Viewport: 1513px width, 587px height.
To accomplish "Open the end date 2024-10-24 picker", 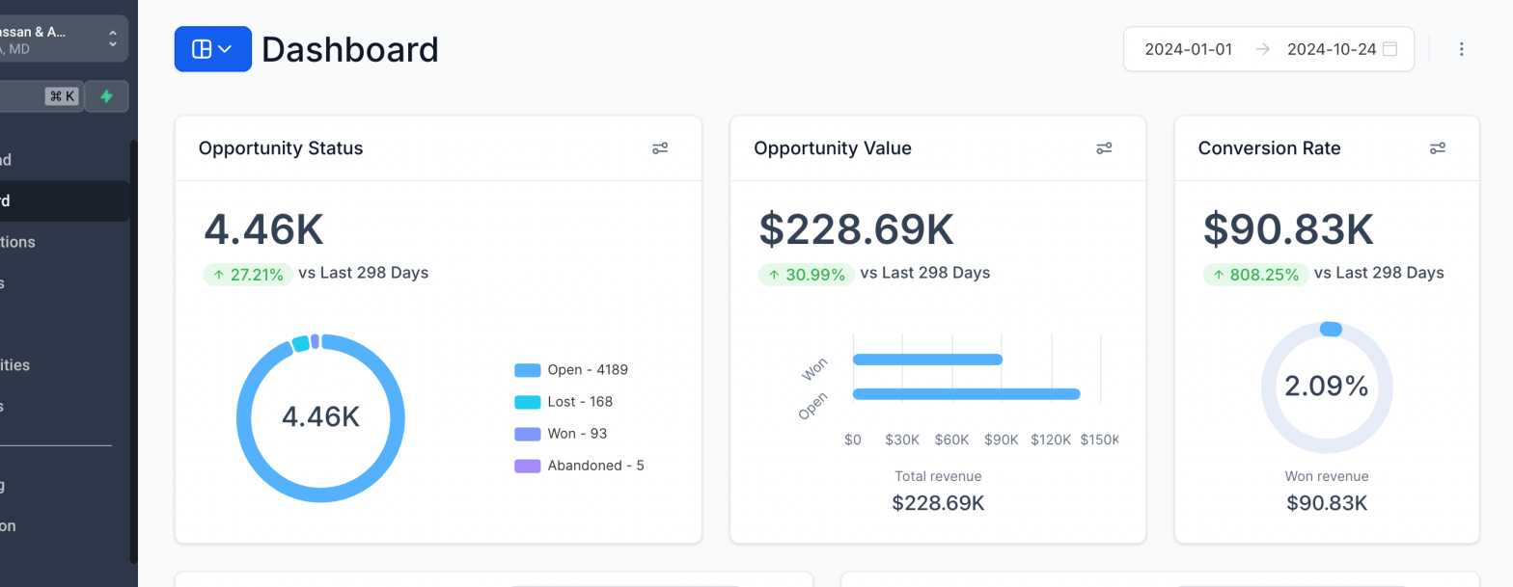I will tap(1331, 49).
